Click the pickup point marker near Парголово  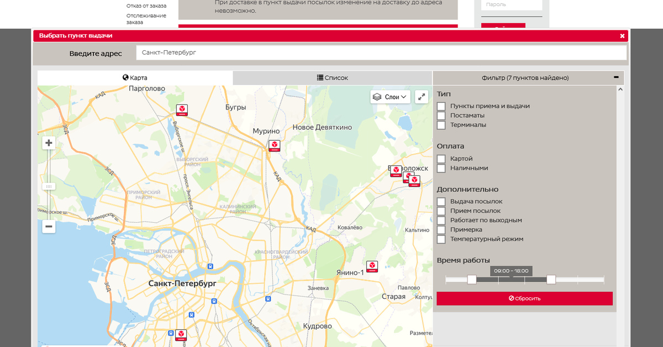coord(182,110)
